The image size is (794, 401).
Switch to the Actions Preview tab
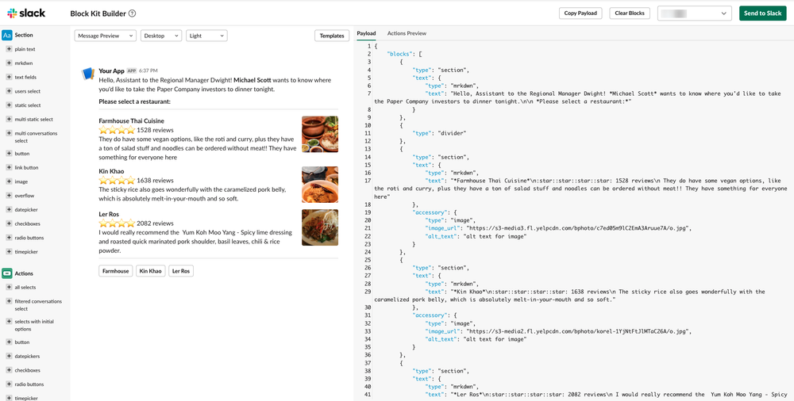pyautogui.click(x=407, y=33)
